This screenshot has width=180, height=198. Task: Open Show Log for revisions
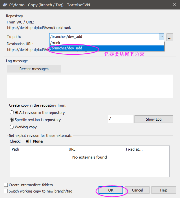(x=153, y=119)
